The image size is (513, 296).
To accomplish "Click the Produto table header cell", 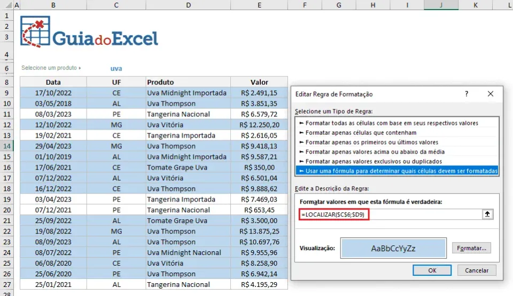I will pyautogui.click(x=188, y=82).
